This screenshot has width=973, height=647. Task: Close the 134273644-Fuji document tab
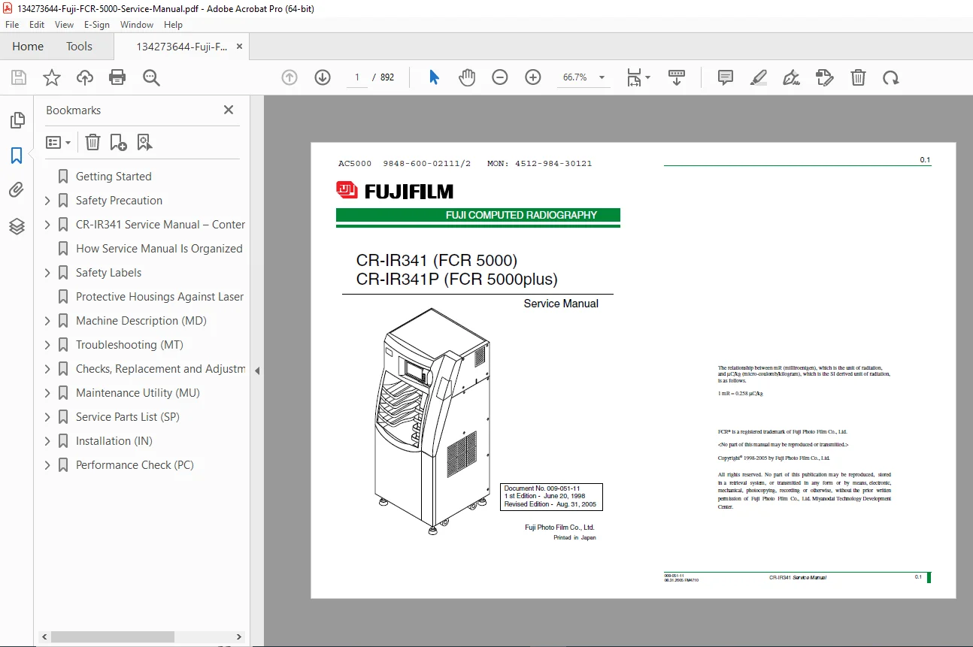[x=239, y=47]
